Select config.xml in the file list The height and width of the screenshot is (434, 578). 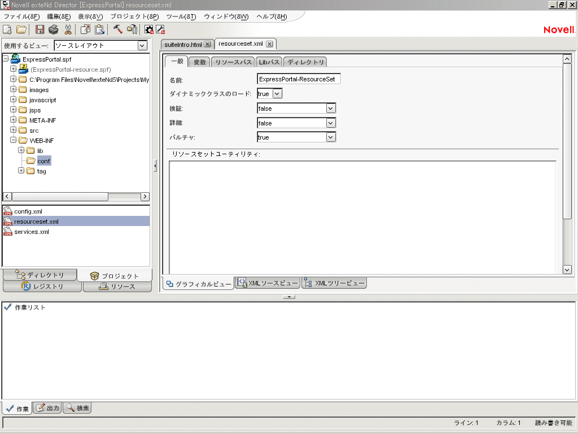(x=28, y=211)
